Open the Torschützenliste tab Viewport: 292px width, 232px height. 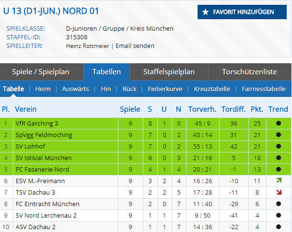249,72
